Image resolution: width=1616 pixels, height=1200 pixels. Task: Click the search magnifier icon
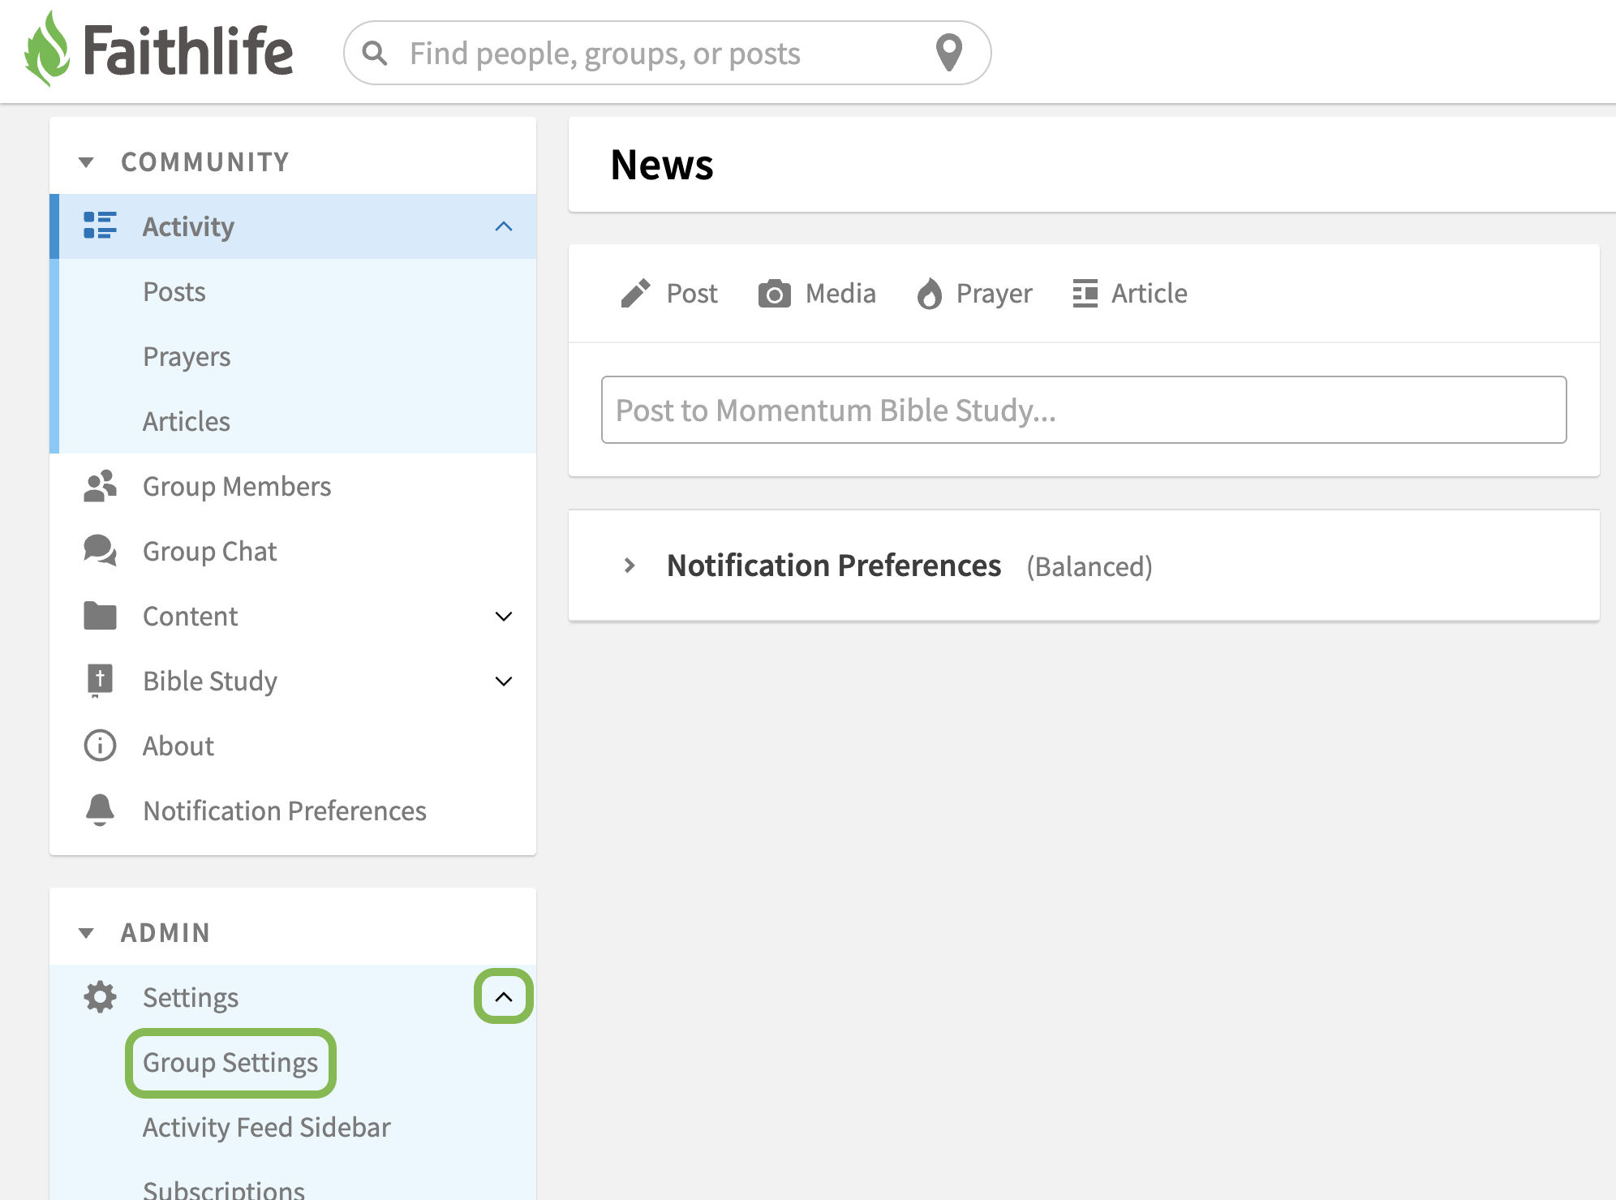375,54
